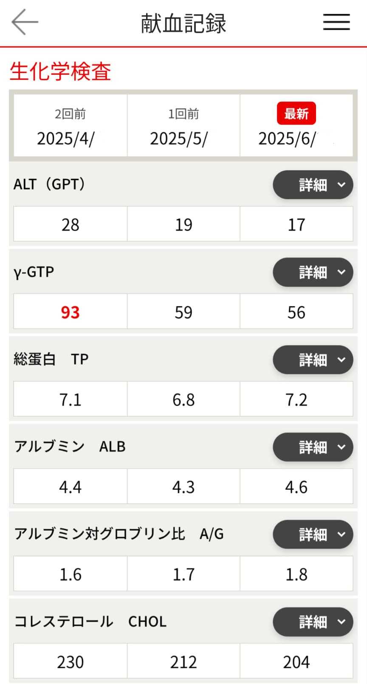367x684 pixels.
Task: Tap the back arrow icon
Action: (25, 22)
